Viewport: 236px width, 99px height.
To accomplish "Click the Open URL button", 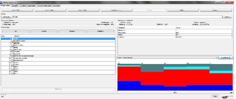I will tap(50, 10).
